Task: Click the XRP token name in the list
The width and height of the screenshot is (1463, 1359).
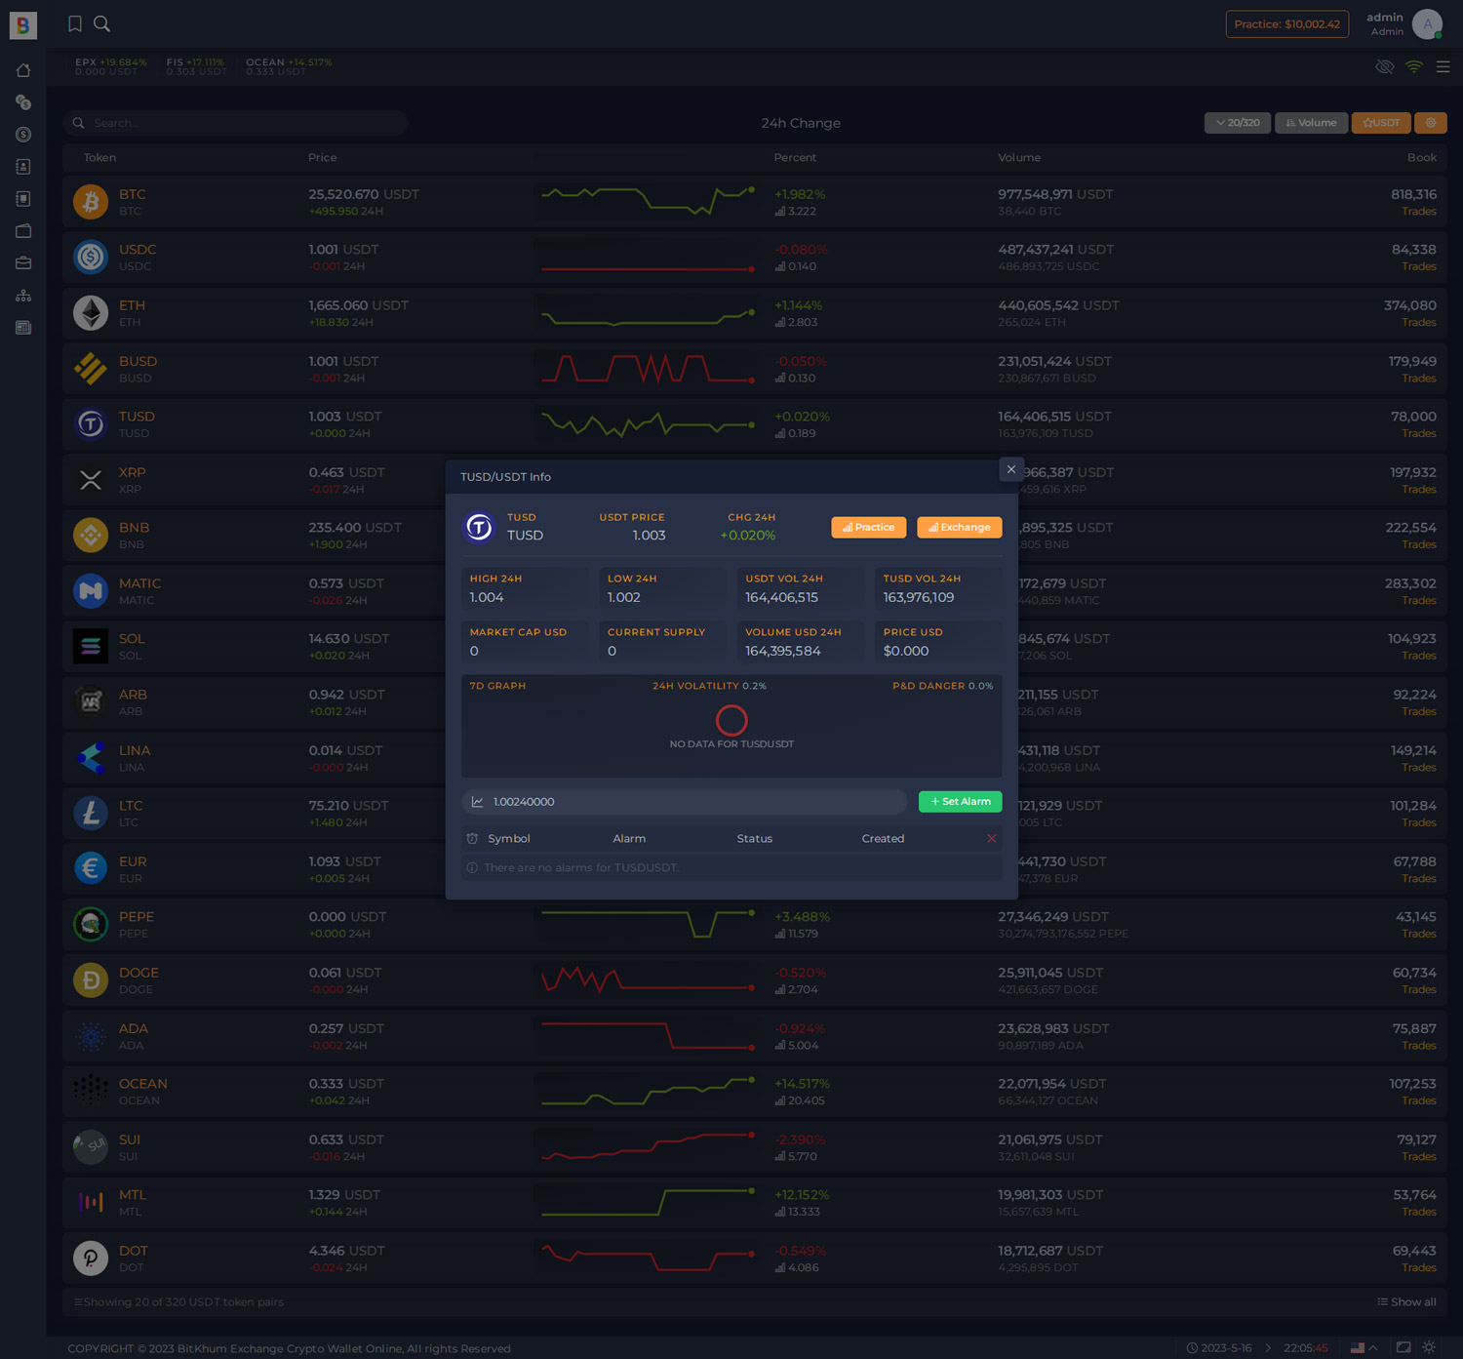Action: [x=133, y=472]
